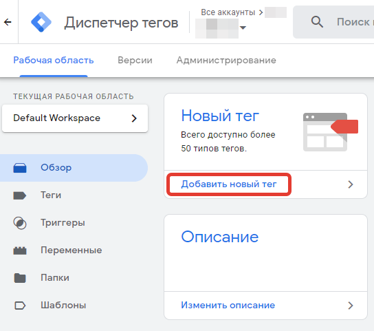Click the Шаблоны outline tag icon
Viewport: 374px width, 331px height.
pos(20,306)
